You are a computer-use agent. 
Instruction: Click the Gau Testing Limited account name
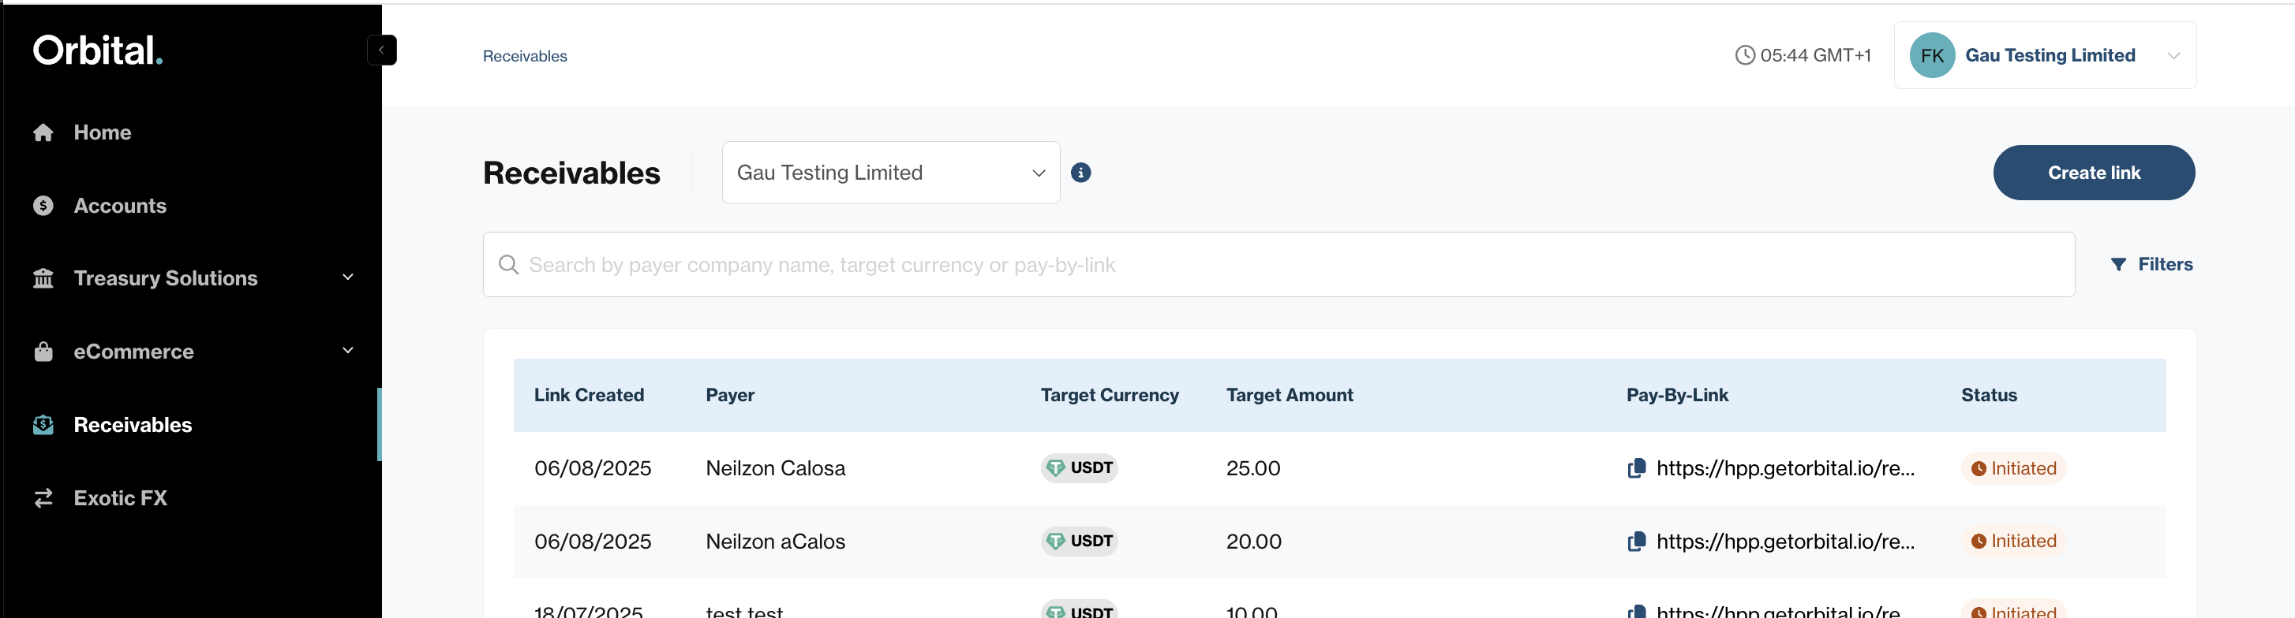pyautogui.click(x=2050, y=55)
